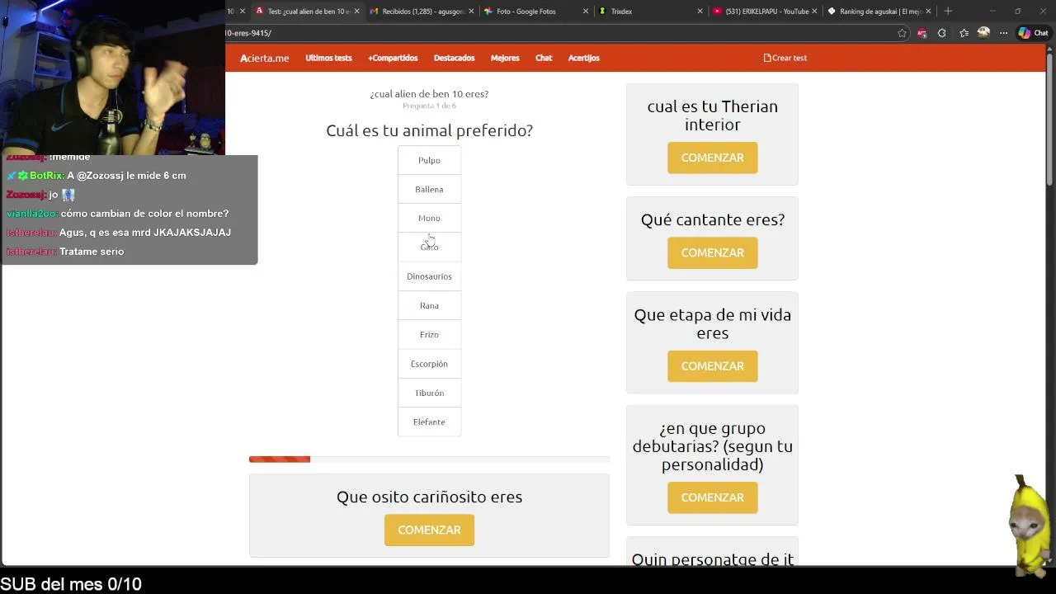Screen dimensions: 1056x594
Task: Open a new browser tab
Action: 948,12
